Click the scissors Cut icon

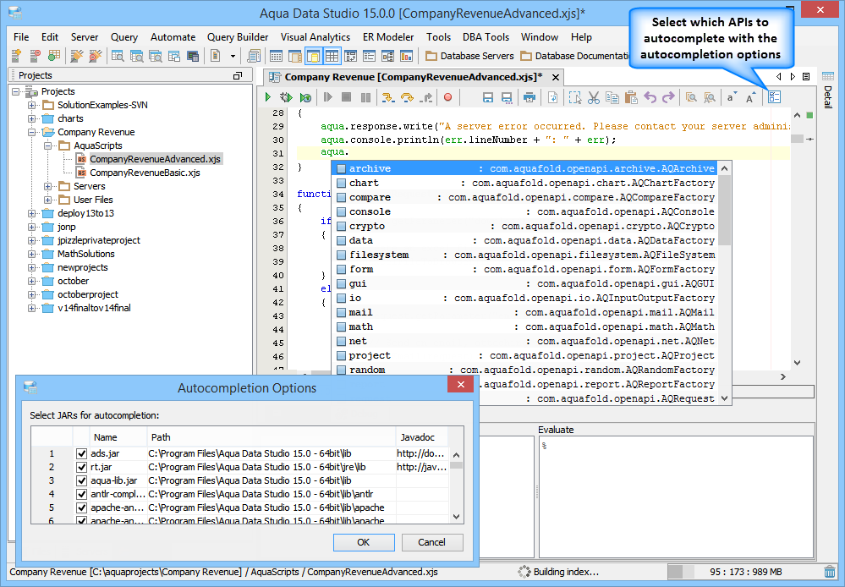(593, 98)
